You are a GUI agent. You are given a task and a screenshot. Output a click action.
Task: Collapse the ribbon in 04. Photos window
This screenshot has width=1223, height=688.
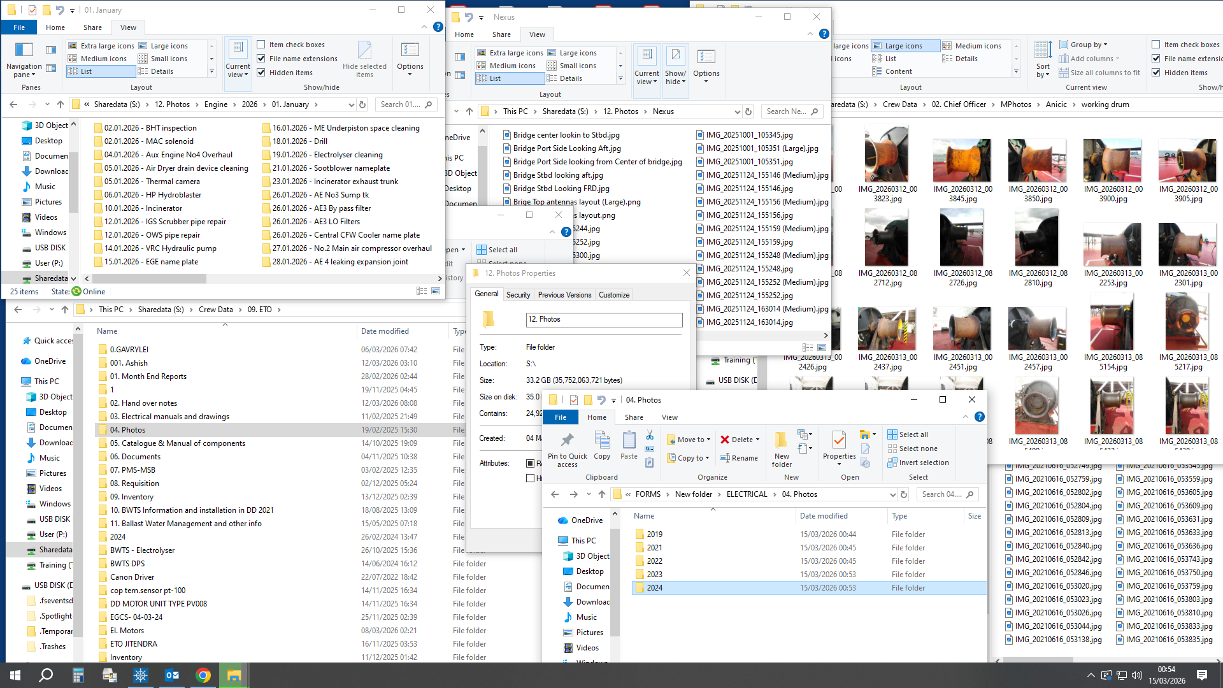pos(966,417)
